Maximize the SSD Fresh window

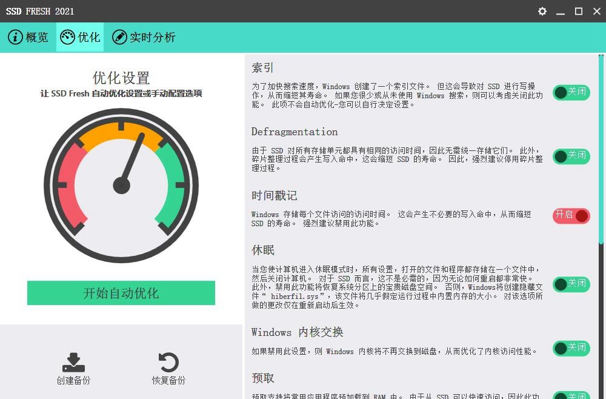tap(579, 11)
